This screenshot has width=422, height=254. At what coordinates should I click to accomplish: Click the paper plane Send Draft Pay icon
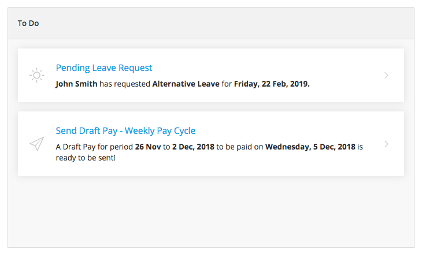(37, 144)
